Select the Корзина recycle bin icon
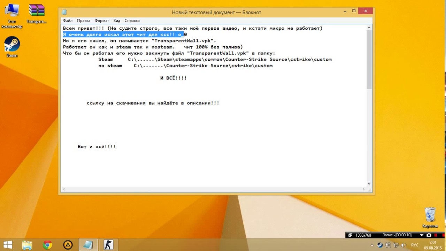This screenshot has height=251, width=446. (430, 218)
